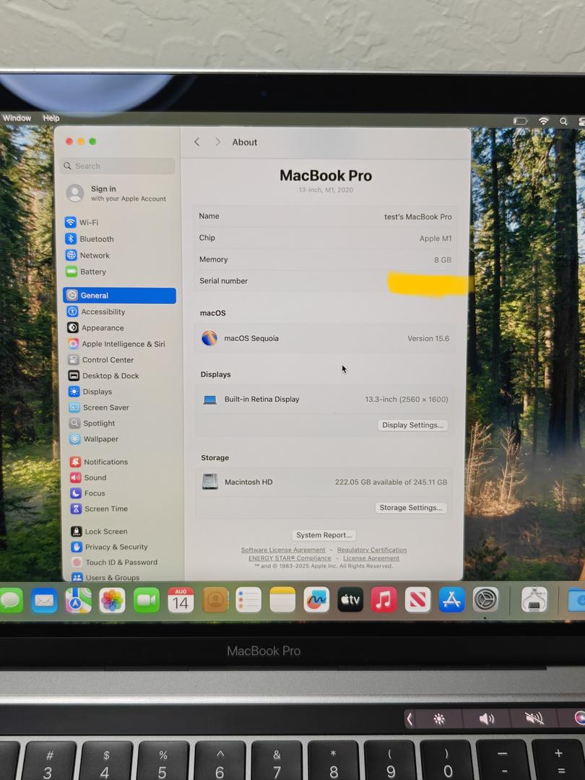
Task: Go forward with the right chevron
Action: (217, 142)
